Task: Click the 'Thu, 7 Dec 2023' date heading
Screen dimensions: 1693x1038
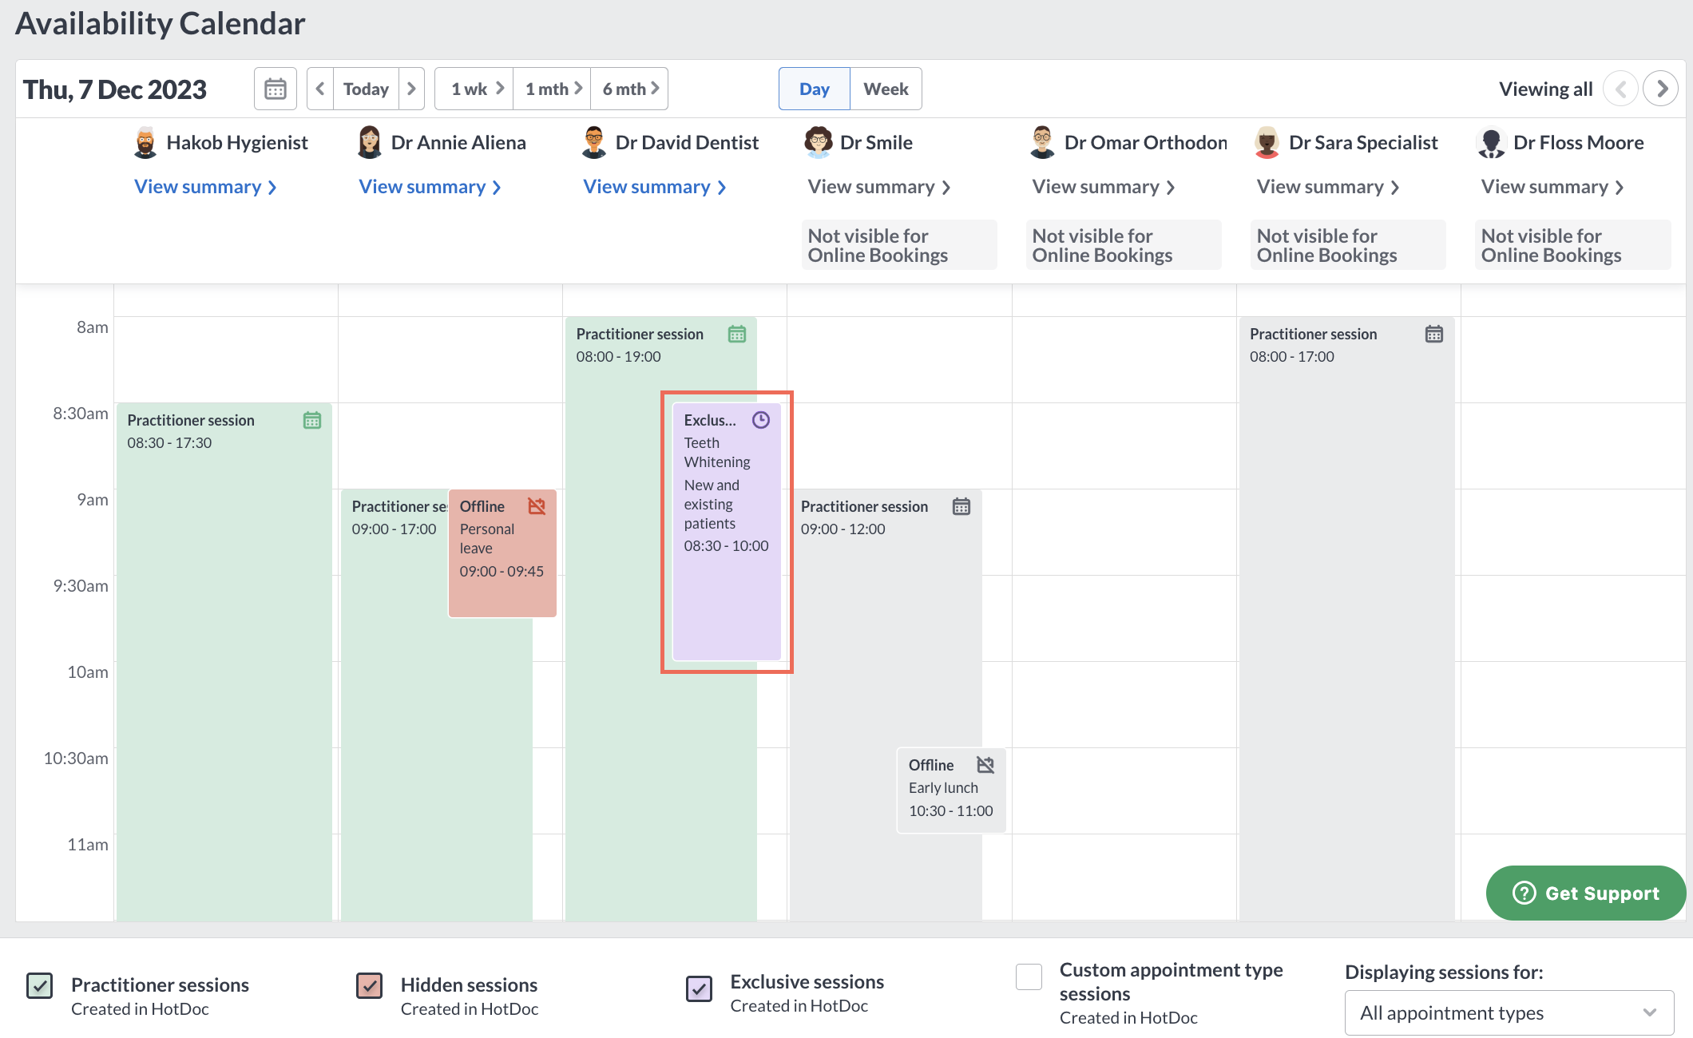Action: click(115, 89)
